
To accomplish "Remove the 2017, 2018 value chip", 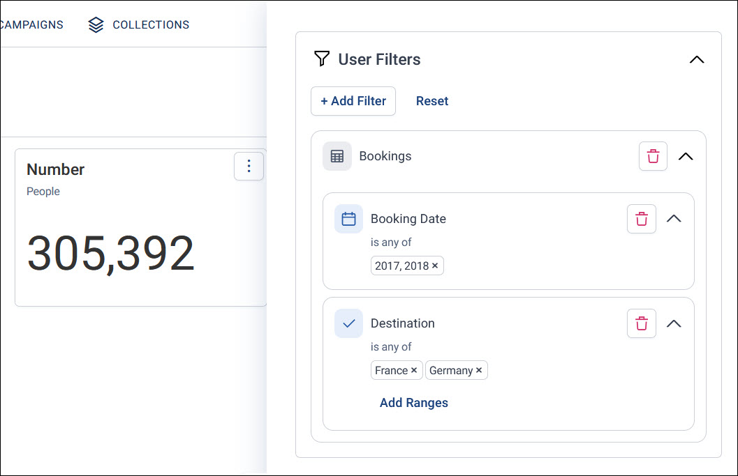I will coord(435,266).
